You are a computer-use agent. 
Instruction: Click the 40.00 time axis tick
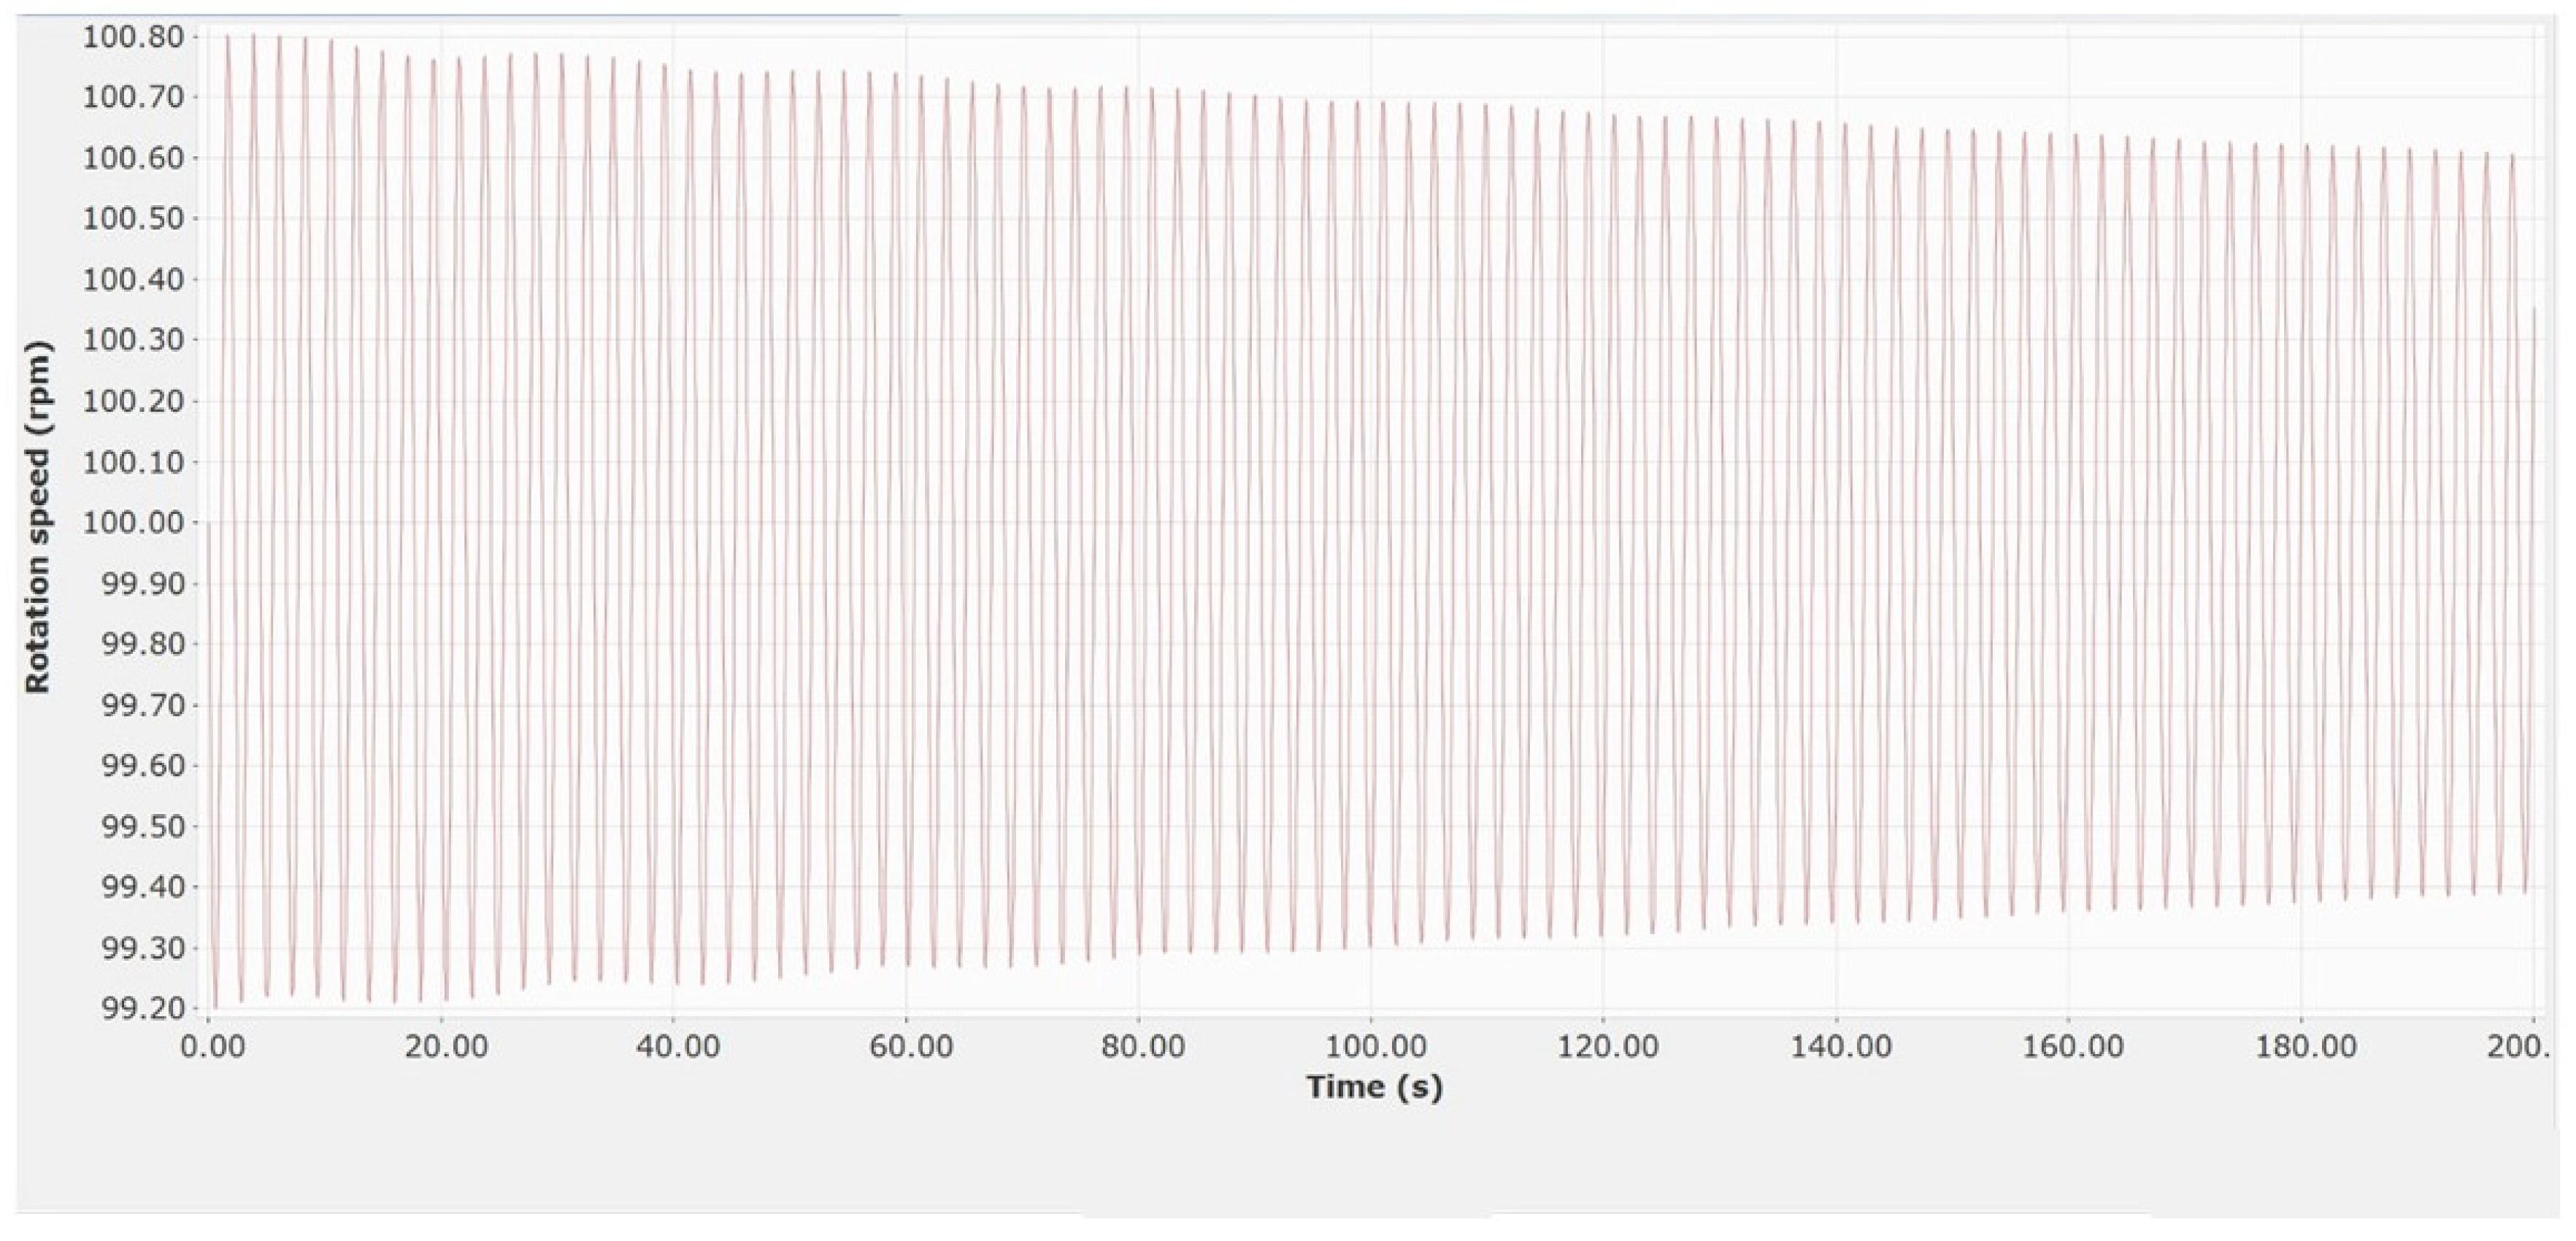click(678, 1047)
